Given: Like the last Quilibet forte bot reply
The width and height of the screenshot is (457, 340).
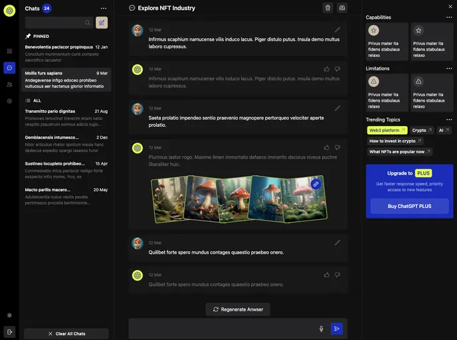Looking at the screenshot, I should tap(327, 275).
